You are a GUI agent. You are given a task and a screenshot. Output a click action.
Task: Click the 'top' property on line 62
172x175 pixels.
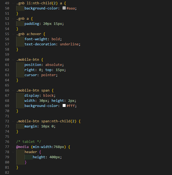(x=48, y=70)
